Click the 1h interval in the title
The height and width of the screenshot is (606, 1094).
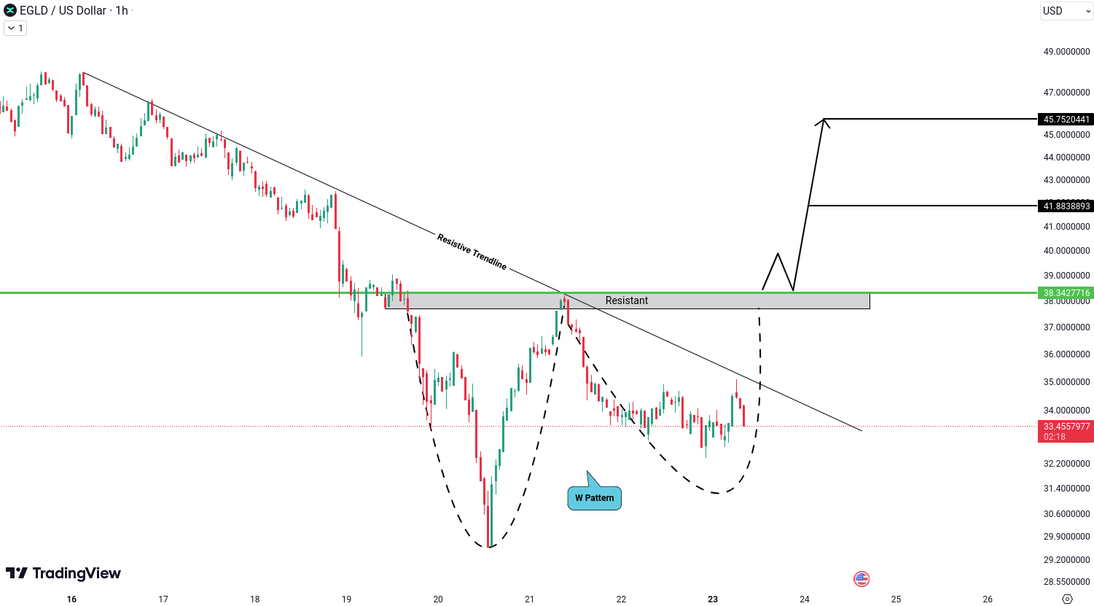coord(122,10)
